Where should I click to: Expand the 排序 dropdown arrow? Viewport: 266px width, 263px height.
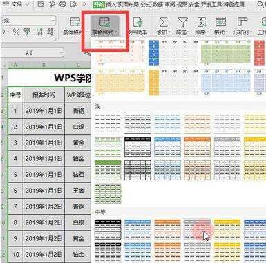coord(208,32)
